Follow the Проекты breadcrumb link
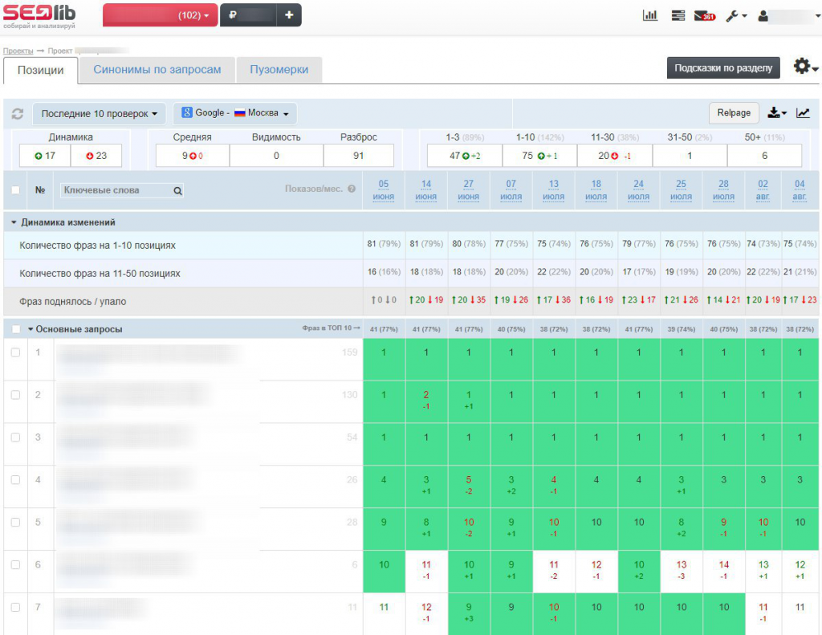The image size is (822, 635). click(x=18, y=51)
